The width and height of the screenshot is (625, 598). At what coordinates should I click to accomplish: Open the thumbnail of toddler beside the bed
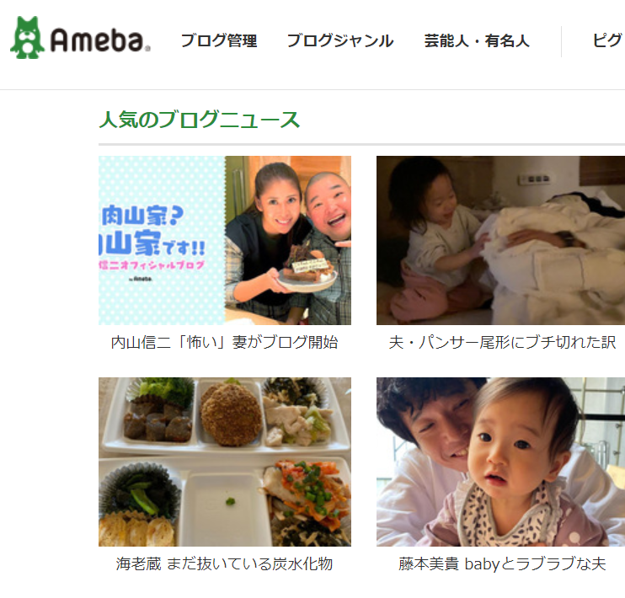tap(500, 240)
